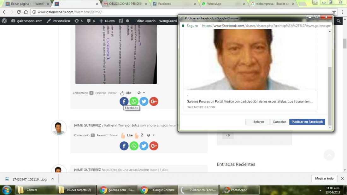Screen dimensions: 347x195
Task: Switch to the Facebook browser tab
Action: click(x=175, y=4)
